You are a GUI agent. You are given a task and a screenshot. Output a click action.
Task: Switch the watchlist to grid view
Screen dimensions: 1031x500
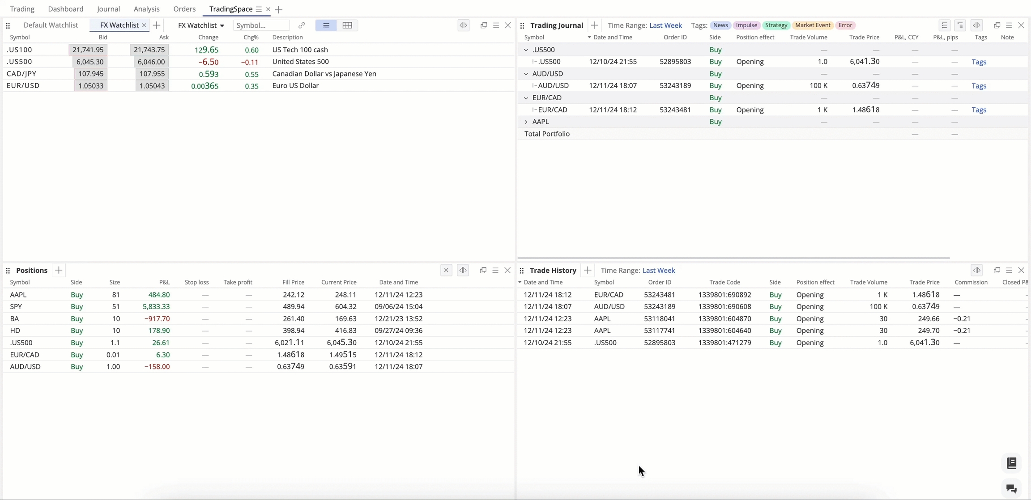[347, 25]
